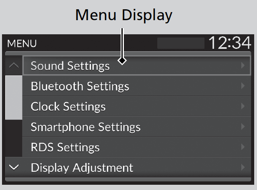Image resolution: width=257 pixels, height=190 pixels.
Task: Click the Menu Display caption text
Action: 124,15
